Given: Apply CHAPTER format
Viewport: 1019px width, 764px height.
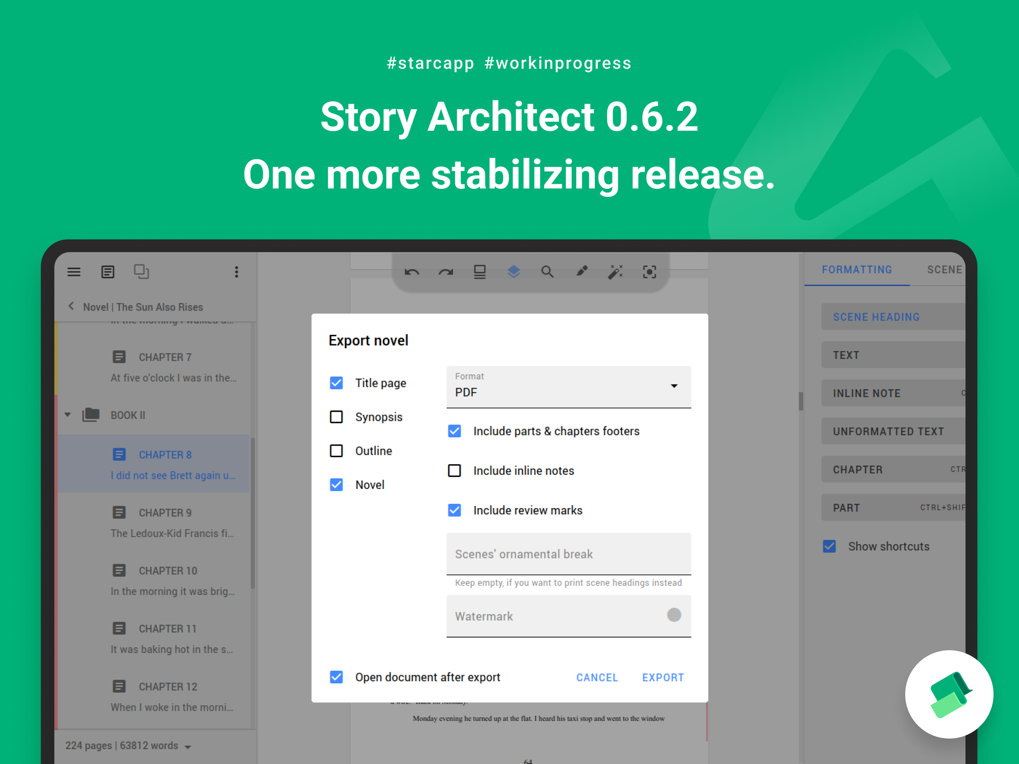Looking at the screenshot, I should 893,470.
